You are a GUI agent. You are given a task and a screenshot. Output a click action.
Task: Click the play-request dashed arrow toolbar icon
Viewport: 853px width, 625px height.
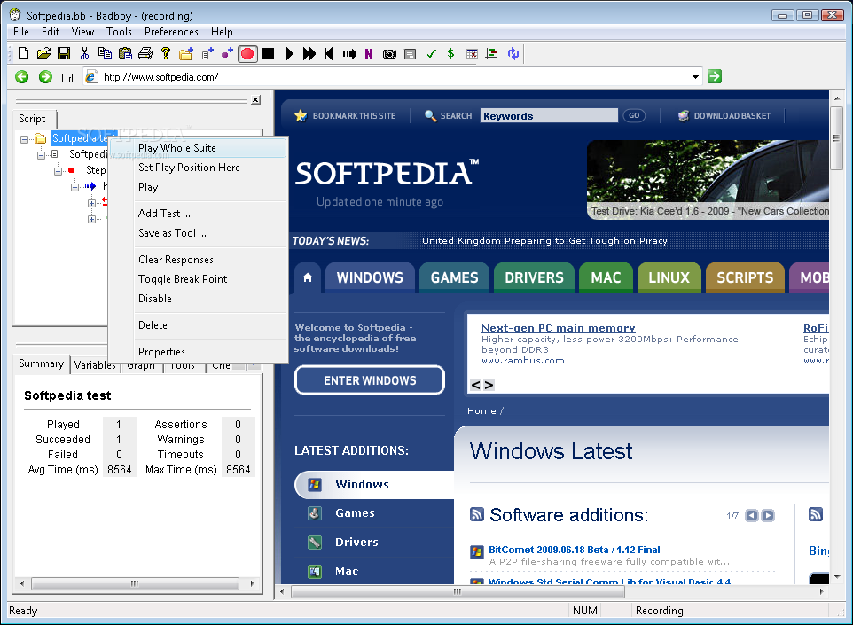click(349, 53)
